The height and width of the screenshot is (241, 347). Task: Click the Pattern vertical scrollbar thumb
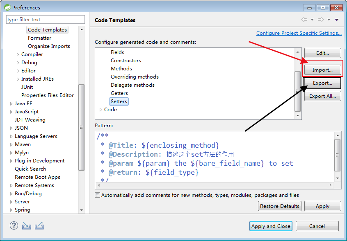337,155
